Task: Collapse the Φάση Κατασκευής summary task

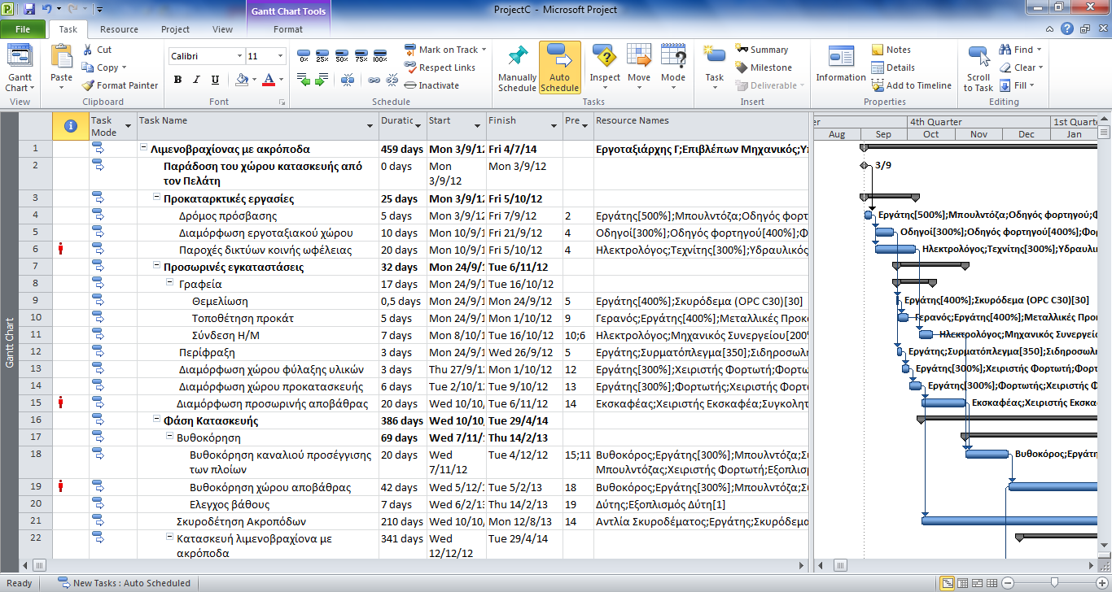Action: 157,420
